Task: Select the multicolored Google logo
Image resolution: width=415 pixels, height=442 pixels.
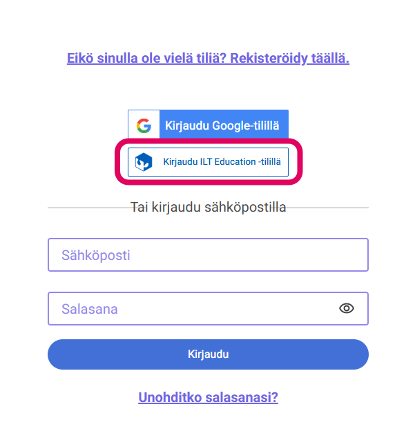Action: [144, 126]
